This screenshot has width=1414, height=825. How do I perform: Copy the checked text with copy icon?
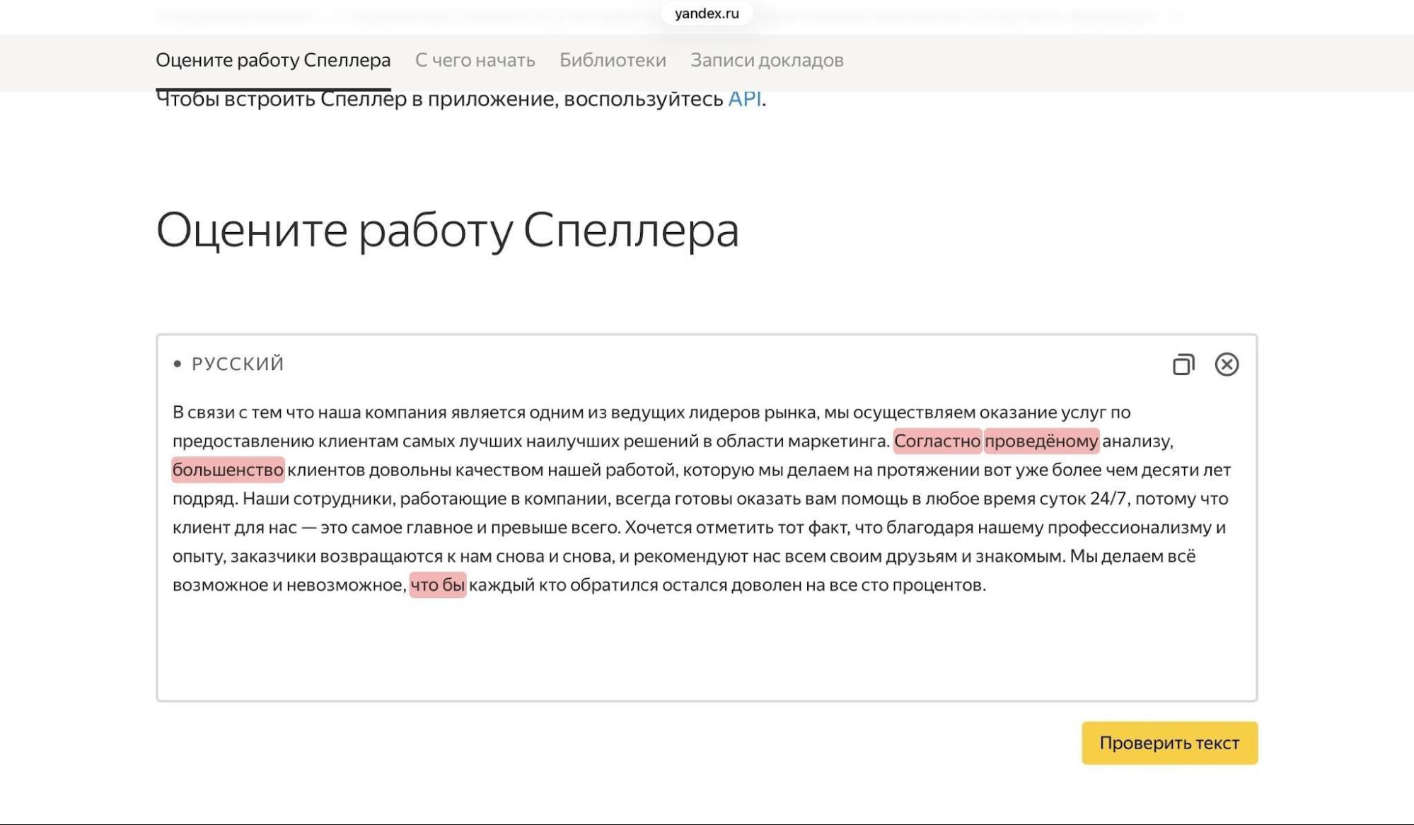tap(1183, 364)
